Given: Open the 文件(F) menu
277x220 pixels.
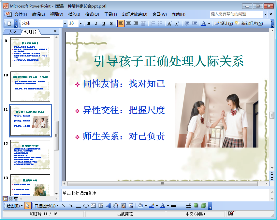Looking at the screenshot, I should click(x=21, y=14).
